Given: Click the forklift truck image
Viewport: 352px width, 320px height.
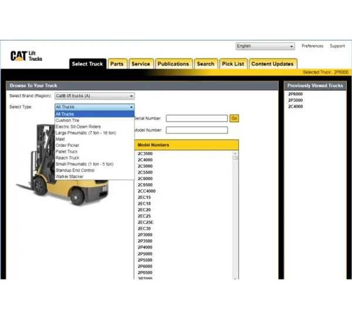Looking at the screenshot, I should pos(63,164).
